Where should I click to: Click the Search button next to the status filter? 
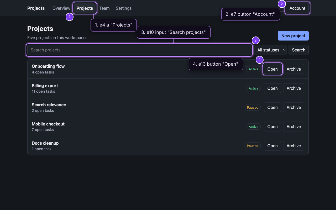[298, 50]
